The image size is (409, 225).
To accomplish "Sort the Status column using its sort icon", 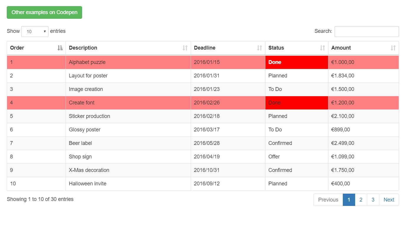I will (x=323, y=48).
